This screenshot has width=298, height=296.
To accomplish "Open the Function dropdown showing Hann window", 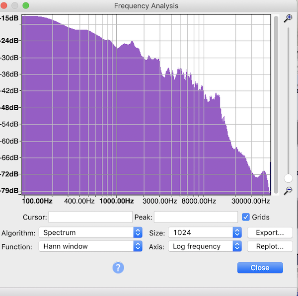I will [91, 246].
